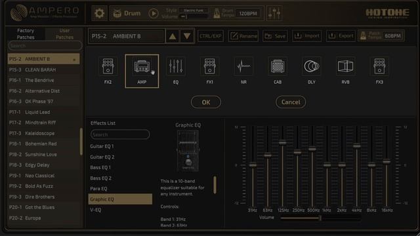Screen dimensions: 420x236
Task: Focus the Effects List search box
Action: pyautogui.click(x=120, y=134)
